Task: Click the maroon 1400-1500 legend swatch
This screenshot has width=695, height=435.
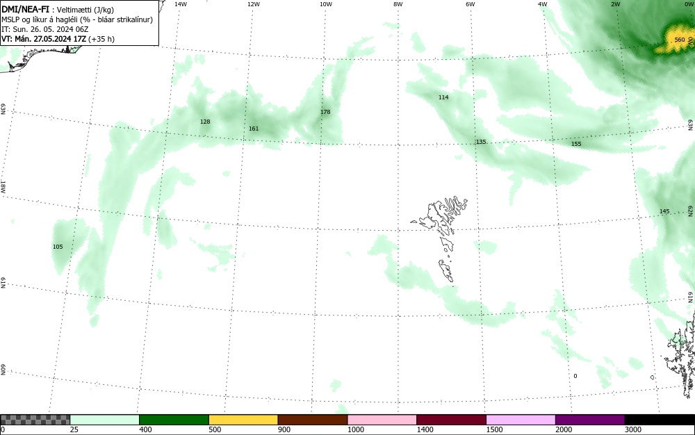Action: click(451, 420)
